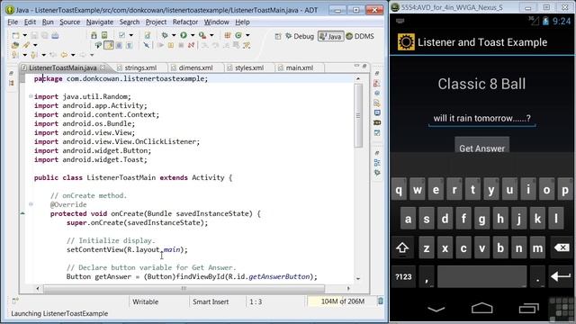This screenshot has width=576, height=324.
Task: Click the Get Answer button in emulator
Action: tap(482, 145)
